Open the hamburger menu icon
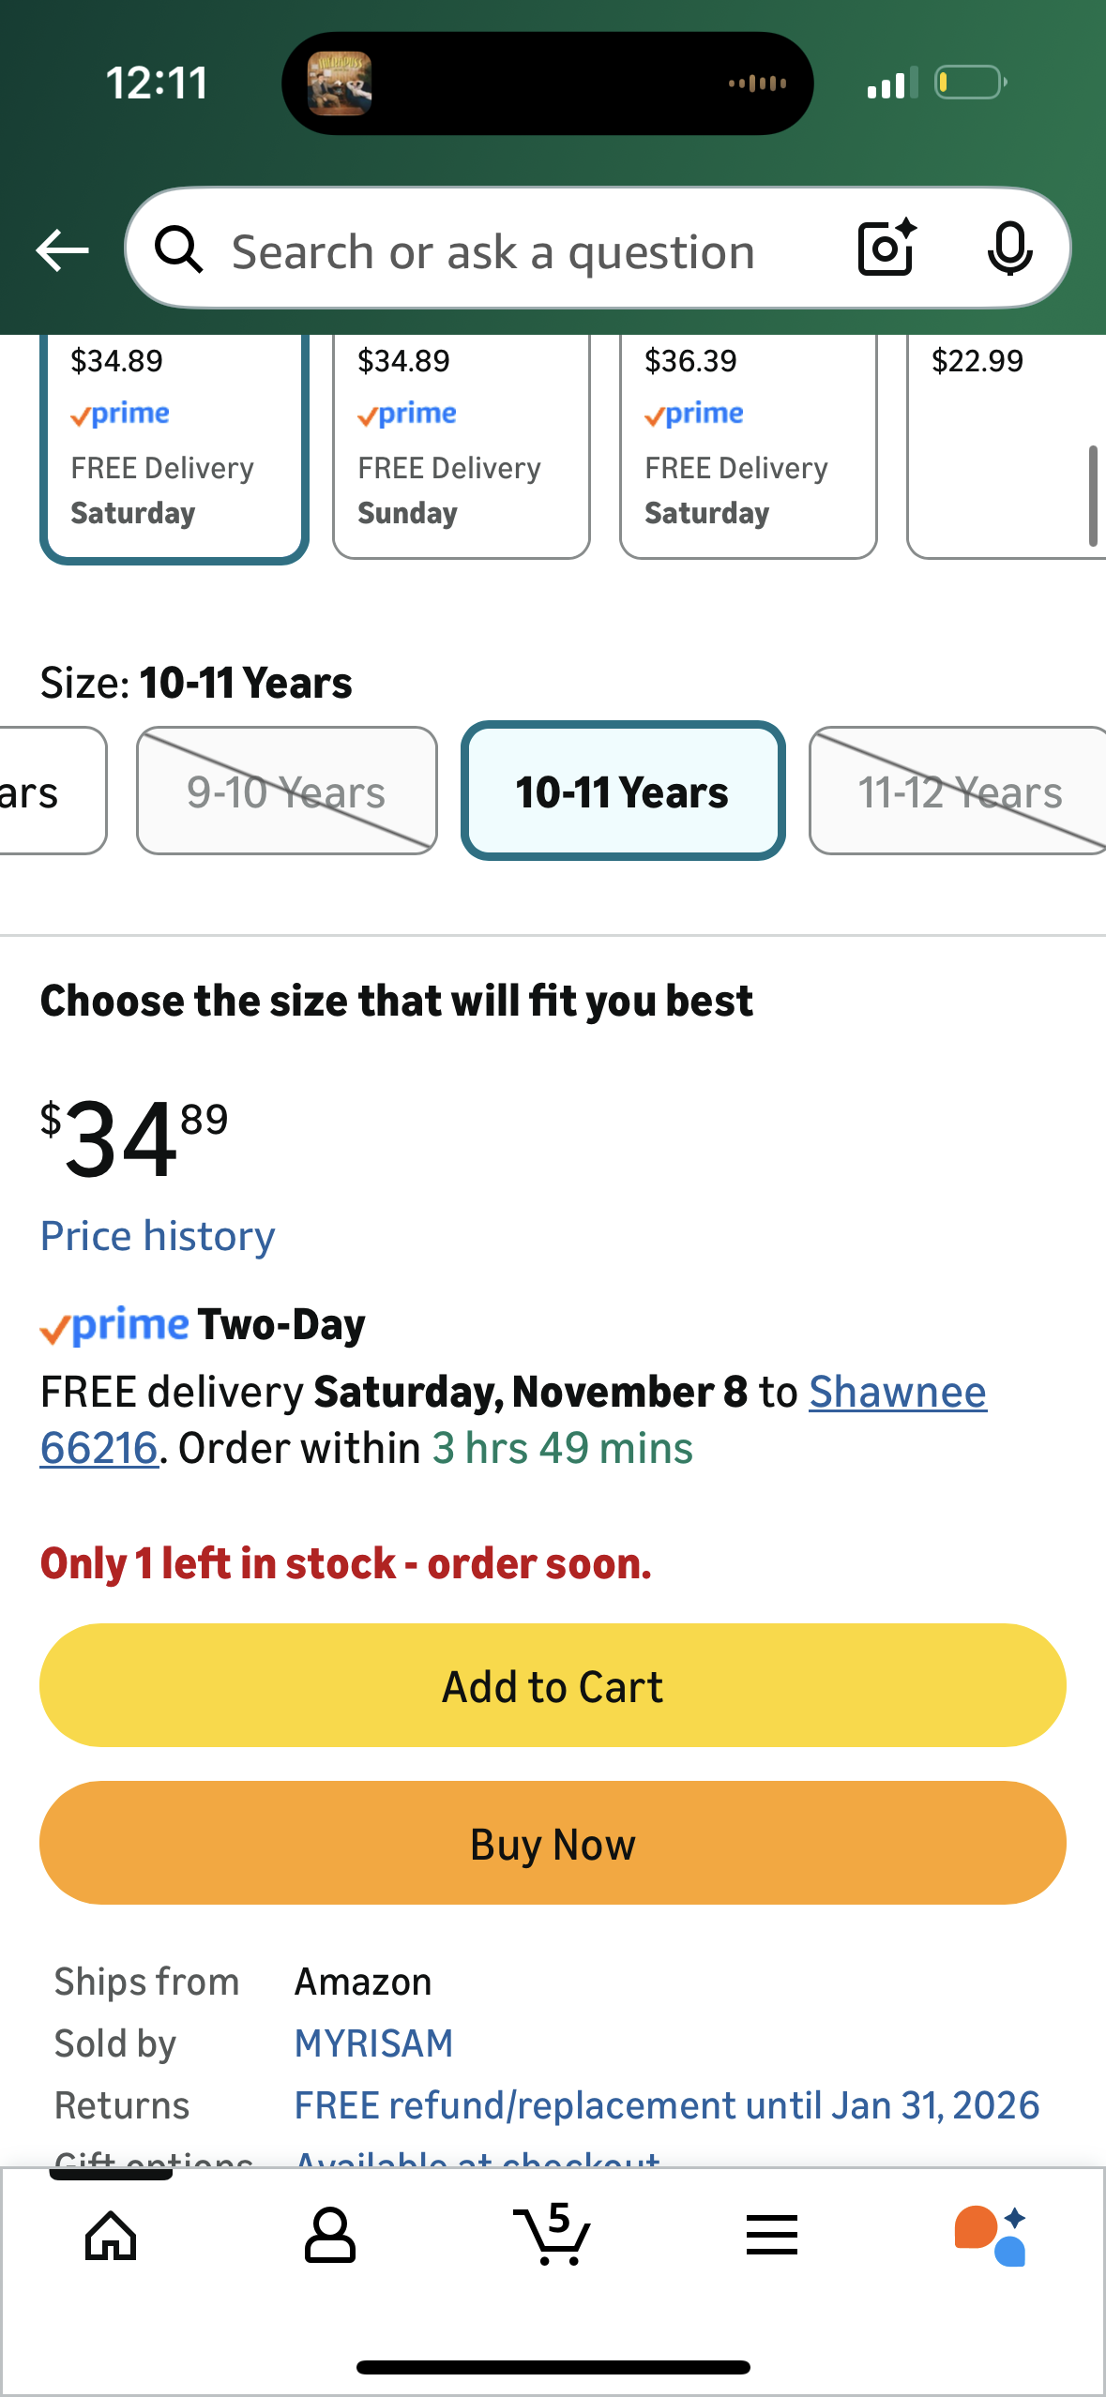The width and height of the screenshot is (1106, 2397). (x=772, y=2236)
